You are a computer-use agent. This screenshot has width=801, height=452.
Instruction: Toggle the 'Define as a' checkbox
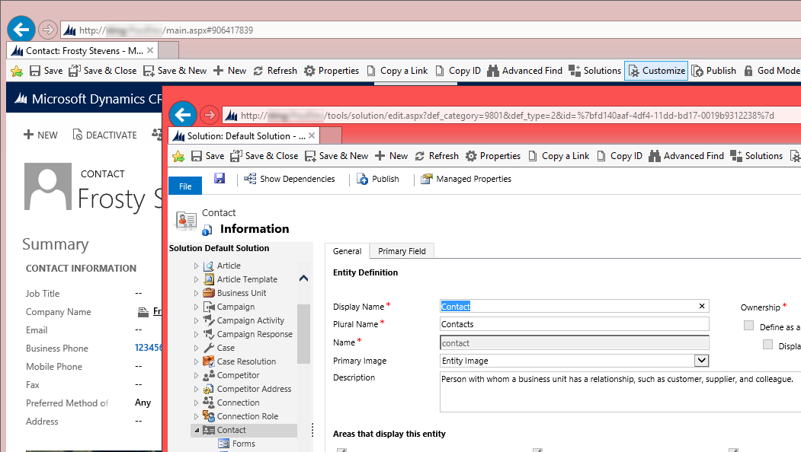tap(748, 326)
